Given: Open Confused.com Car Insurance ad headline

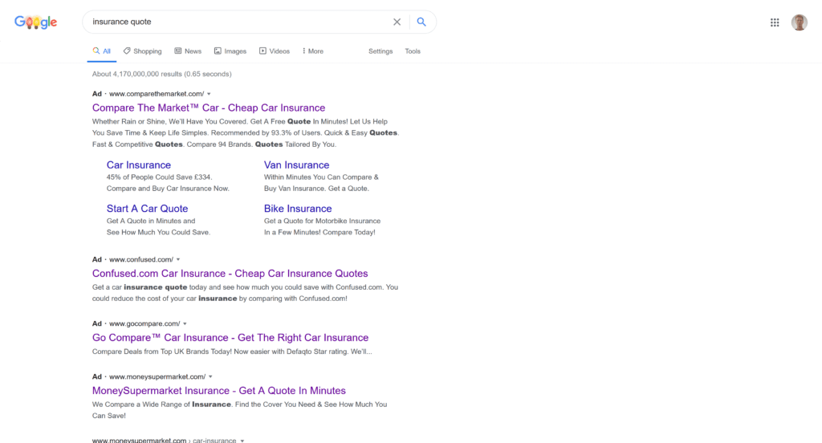Looking at the screenshot, I should tap(230, 274).
